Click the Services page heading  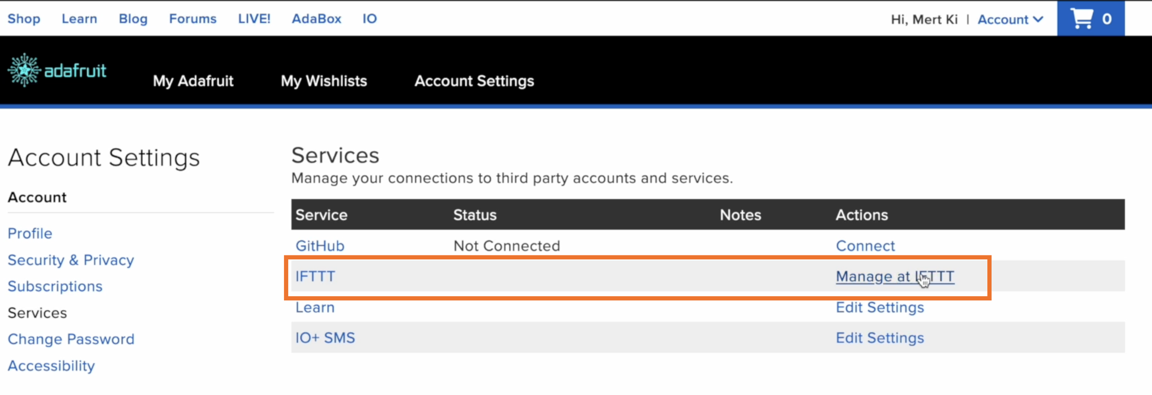click(335, 156)
